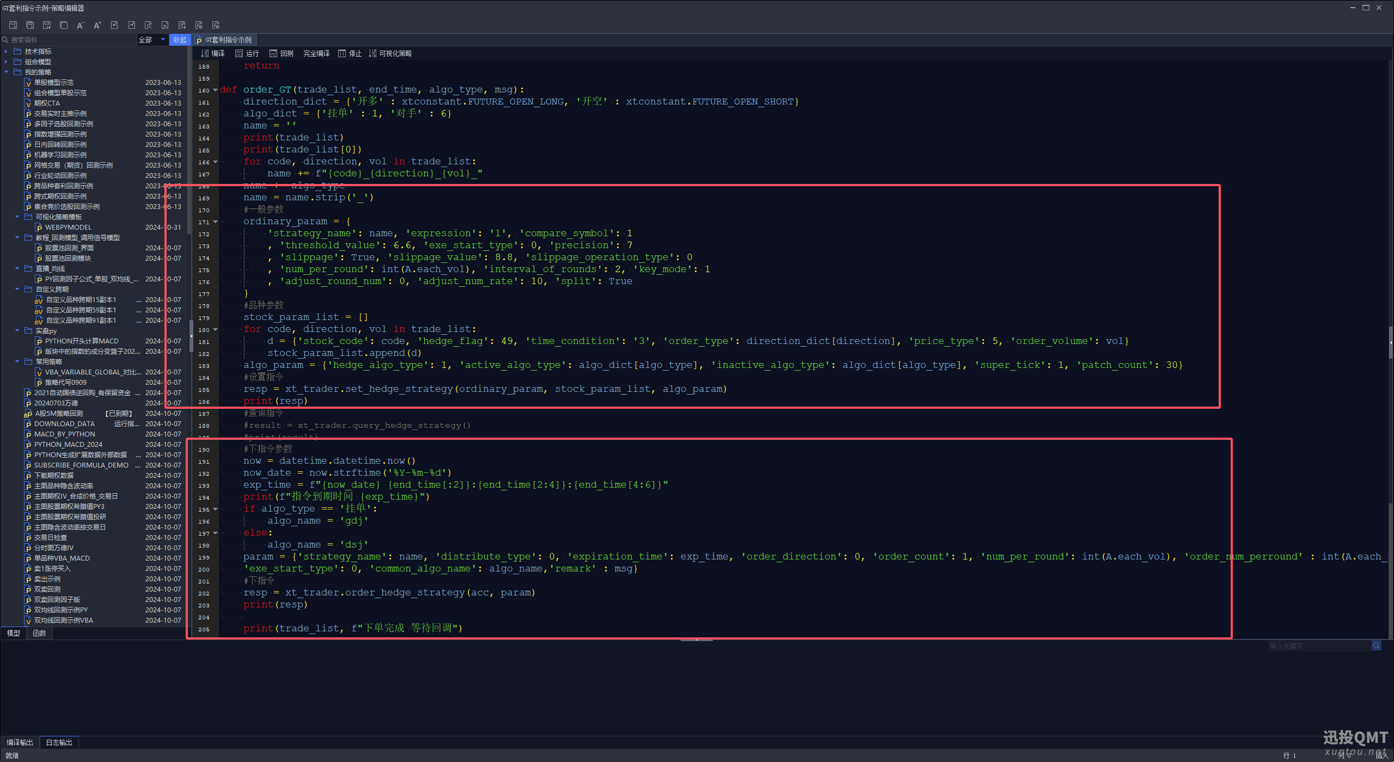This screenshot has height=762, width=1394.
Task: Fold the for loop at line 180
Action: 215,330
